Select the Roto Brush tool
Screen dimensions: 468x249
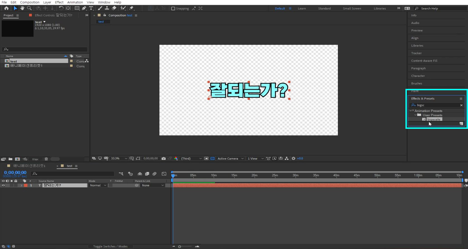pos(123,8)
